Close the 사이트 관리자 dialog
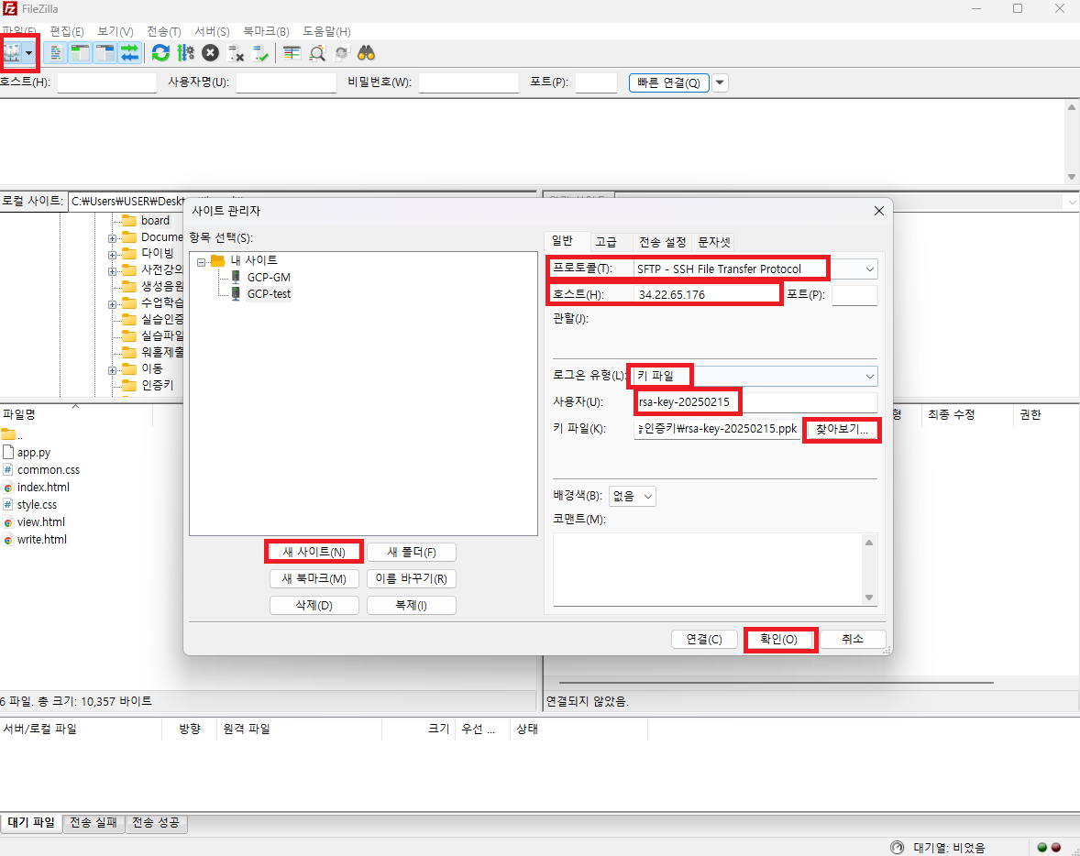Screen dimensions: 1080x856 [x=879, y=211]
